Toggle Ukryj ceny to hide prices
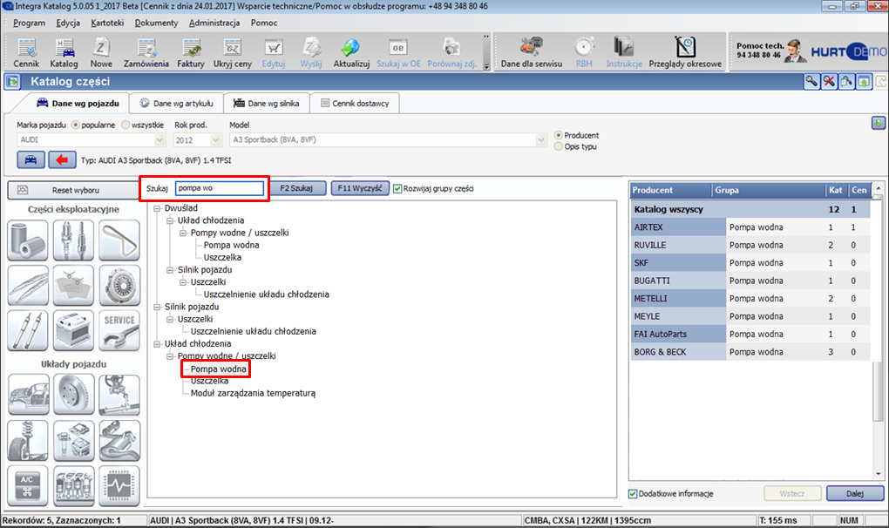Viewport: 889px width, 528px height. click(233, 52)
